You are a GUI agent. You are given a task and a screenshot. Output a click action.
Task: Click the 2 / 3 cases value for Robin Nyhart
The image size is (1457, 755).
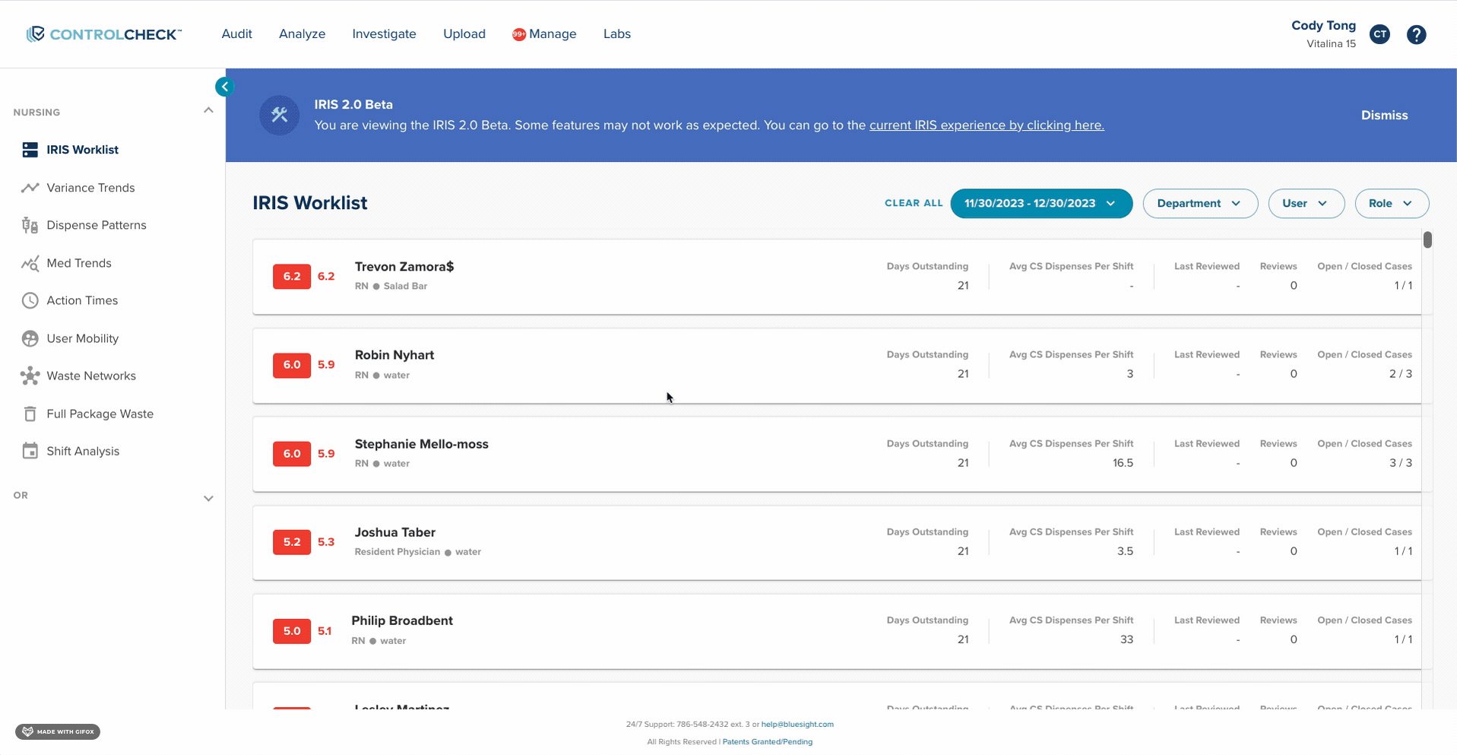tap(1401, 374)
